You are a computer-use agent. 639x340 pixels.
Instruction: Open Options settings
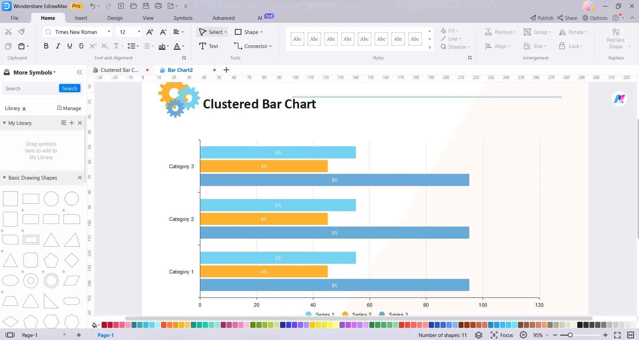[x=595, y=18]
